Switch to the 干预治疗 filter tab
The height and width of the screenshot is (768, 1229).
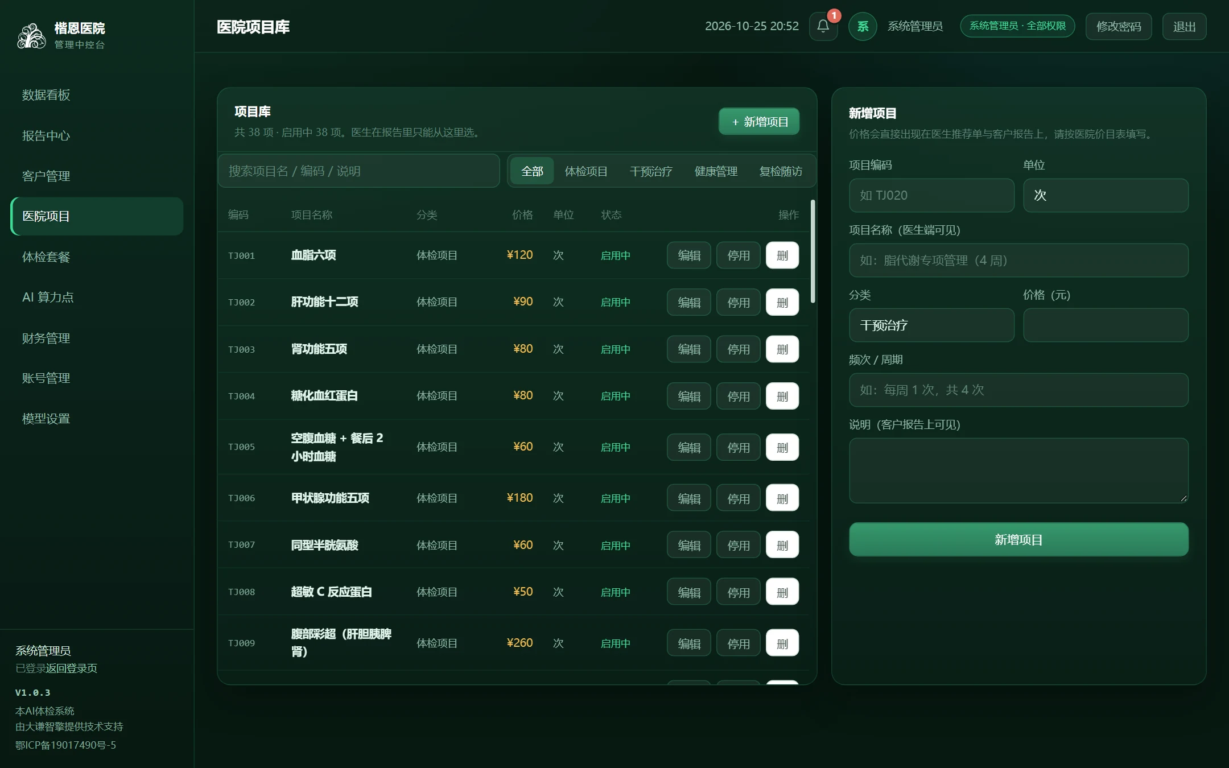click(x=651, y=171)
